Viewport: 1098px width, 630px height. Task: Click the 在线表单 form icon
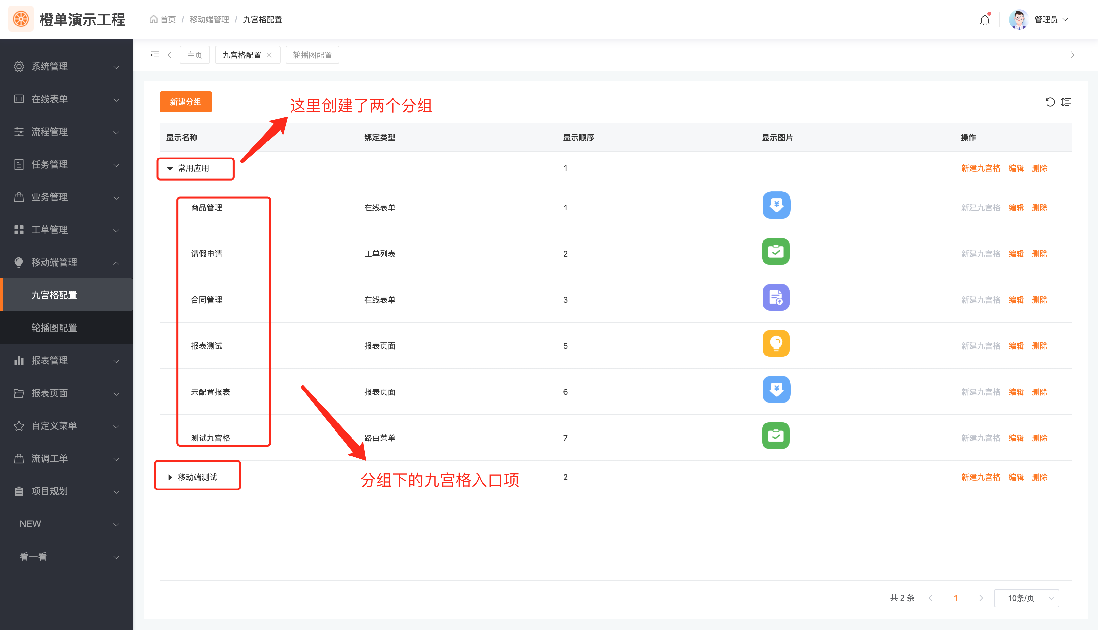pos(19,99)
